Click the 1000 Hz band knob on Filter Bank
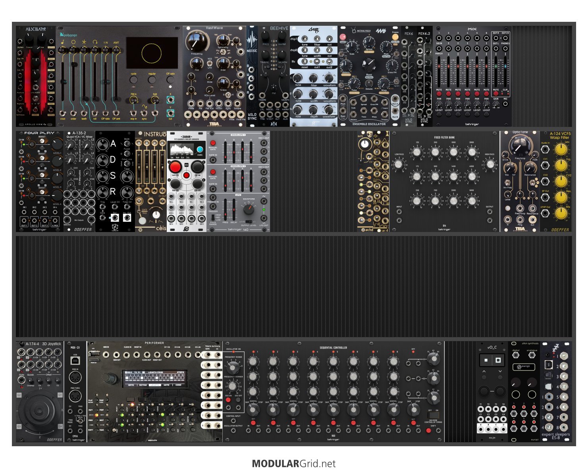Image resolution: width=588 pixels, height=472 pixels. pos(453,152)
